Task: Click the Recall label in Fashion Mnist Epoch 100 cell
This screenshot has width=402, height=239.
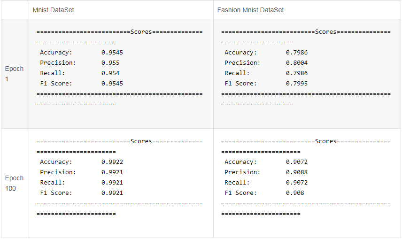Action: tap(237, 183)
